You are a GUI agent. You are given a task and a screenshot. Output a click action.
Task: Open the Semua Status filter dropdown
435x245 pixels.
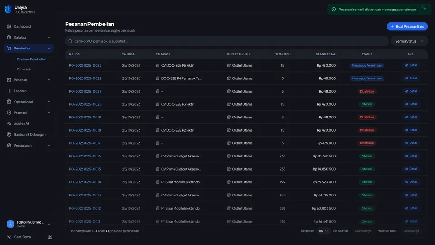(410, 41)
